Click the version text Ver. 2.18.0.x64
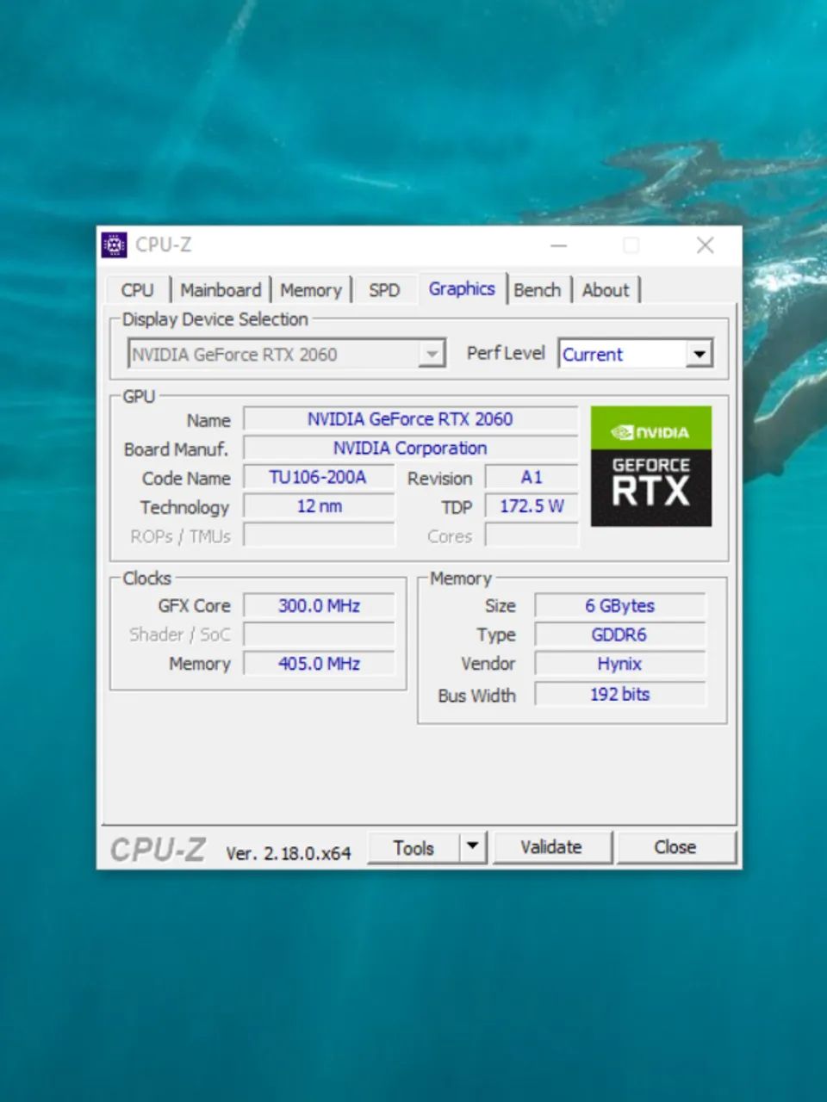The image size is (827, 1102). click(289, 853)
